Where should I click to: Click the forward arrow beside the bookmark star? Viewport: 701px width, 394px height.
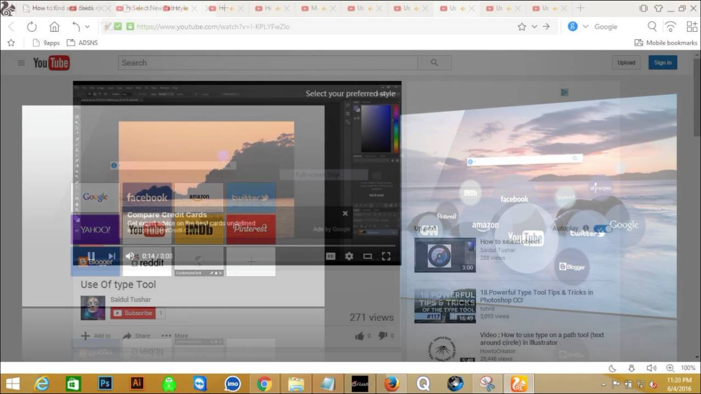[546, 26]
